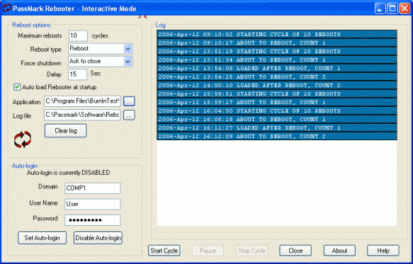Select log entry 13:51:34 ABOUT TO REBOOT
The image size is (413, 264).
(x=277, y=59)
